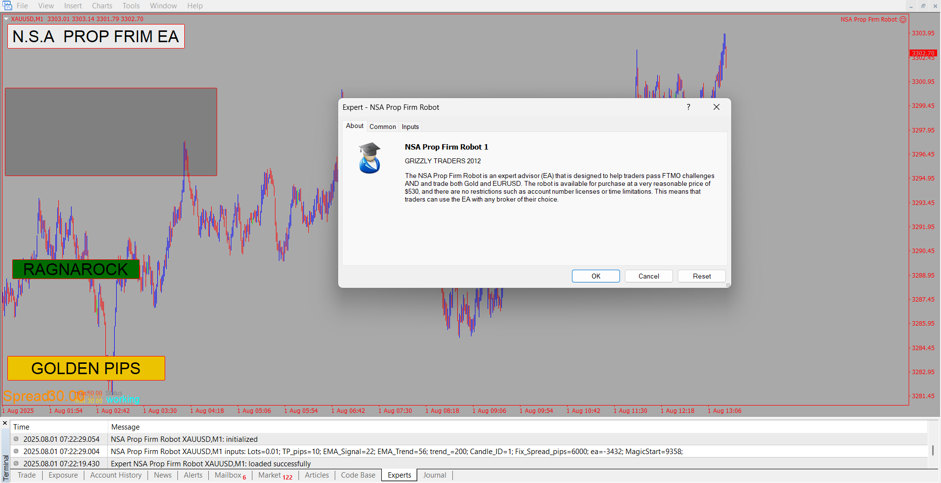Open the Charts menu
Screen dimensions: 941x483
pyautogui.click(x=102, y=6)
